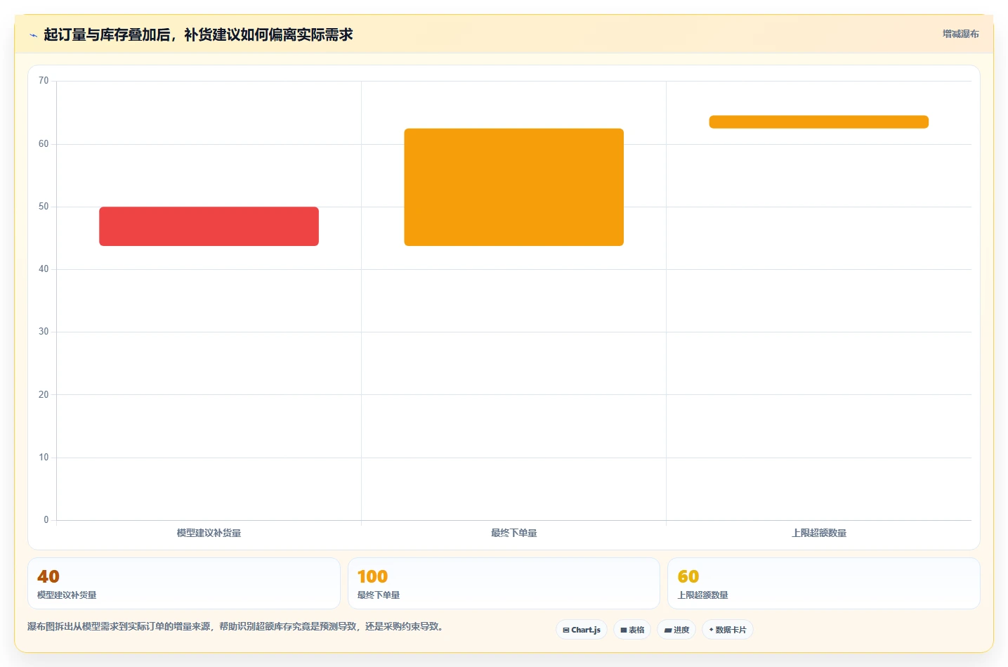The width and height of the screenshot is (1008, 667).
Task: Select the card showing 60 上限超额数量
Action: coord(823,583)
